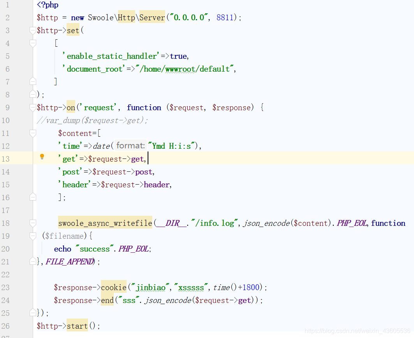The height and width of the screenshot is (338, 414).
Task: Click the fold-end marker beside line 16
Action: click(33, 197)
